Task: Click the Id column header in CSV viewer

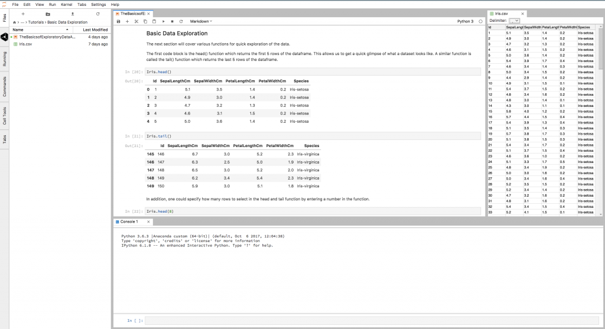Action: pos(496,27)
